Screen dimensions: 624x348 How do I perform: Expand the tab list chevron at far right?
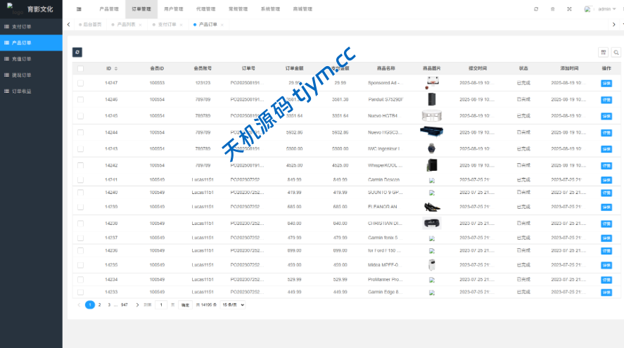tap(614, 25)
